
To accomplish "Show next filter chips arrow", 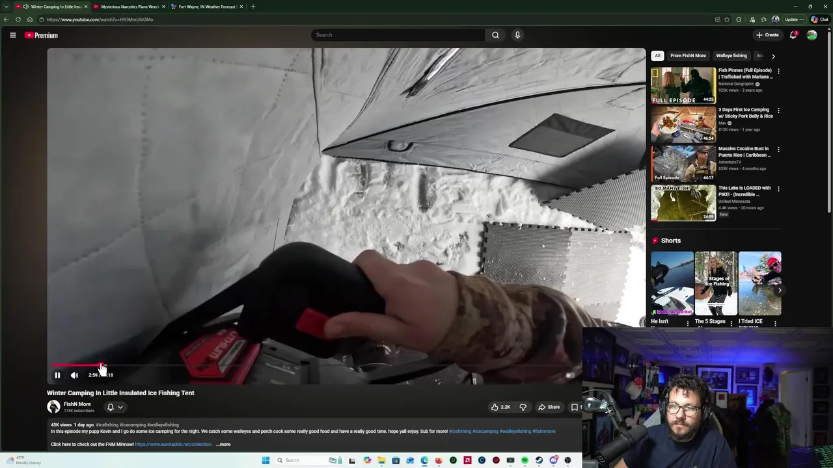I will pos(773,56).
